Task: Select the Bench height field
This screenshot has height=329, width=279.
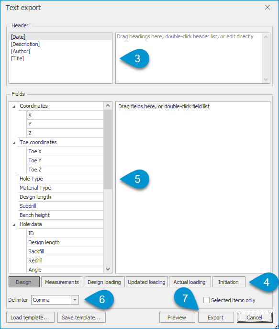Action: click(61, 215)
